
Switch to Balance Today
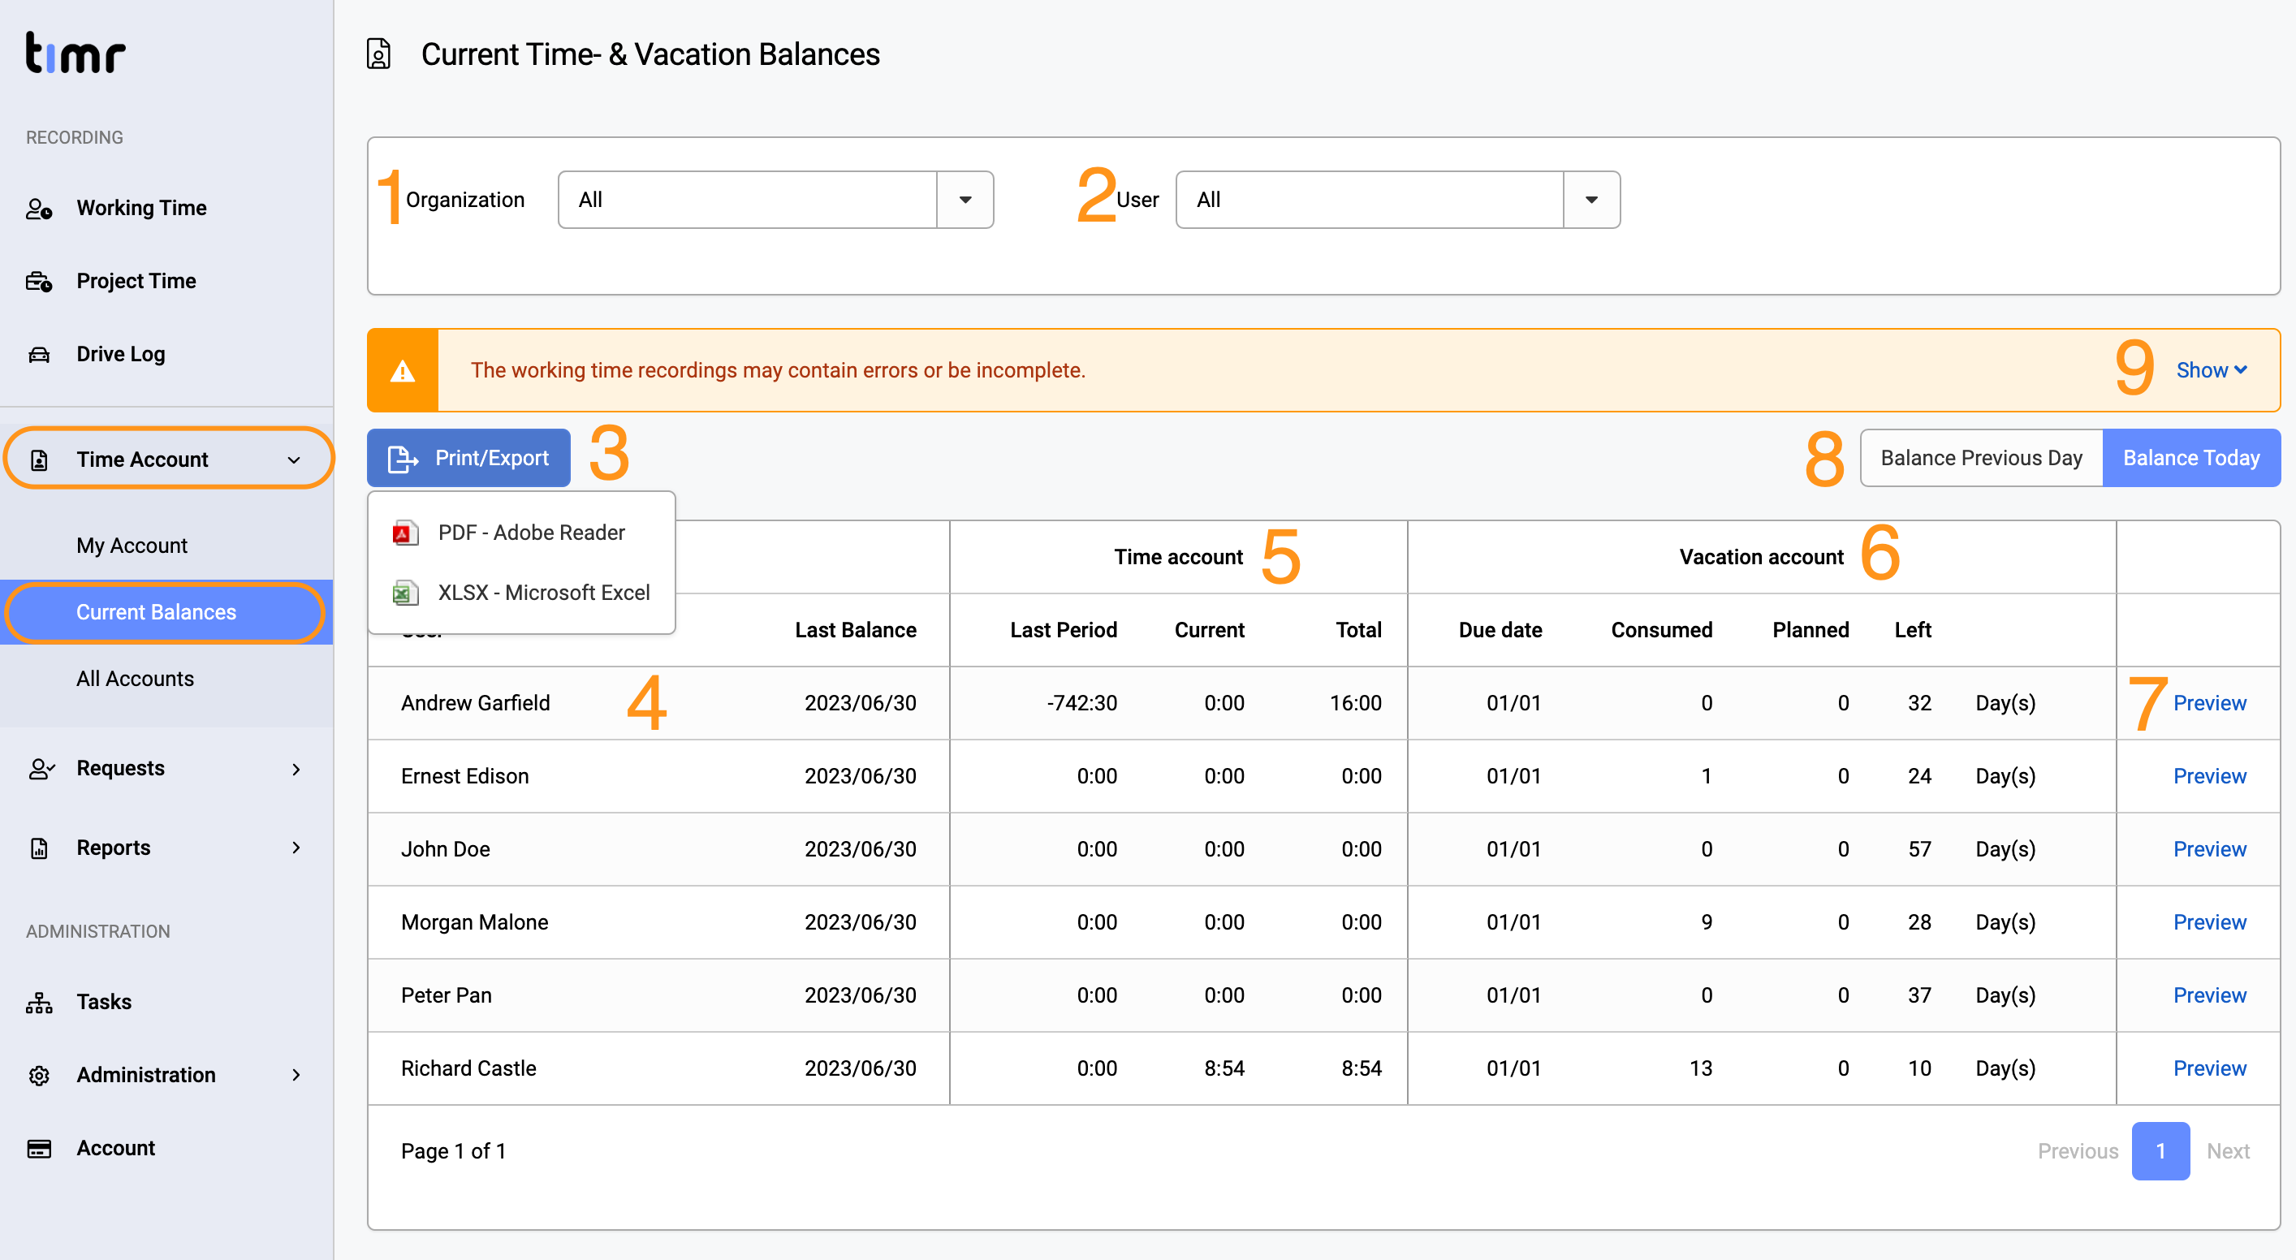tap(2192, 459)
